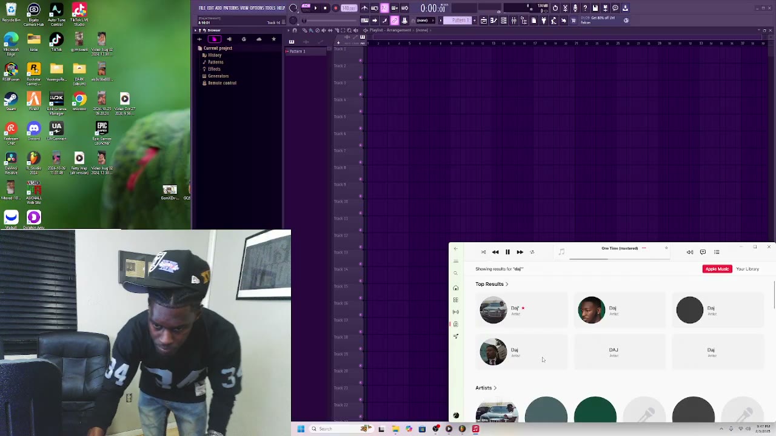Viewport: 776px width, 436px height.
Task: Click the FL Studio stop button
Action: (325, 8)
